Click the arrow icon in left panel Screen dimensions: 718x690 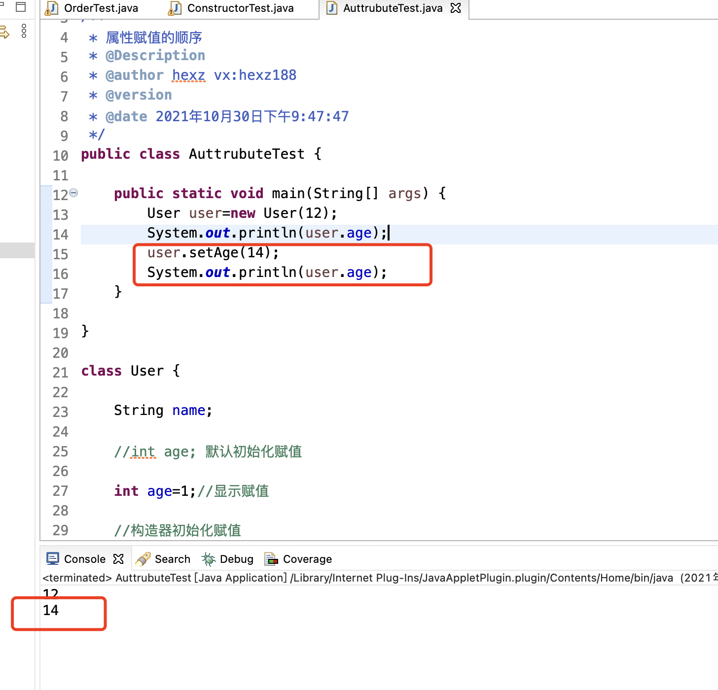pyautogui.click(x=4, y=33)
